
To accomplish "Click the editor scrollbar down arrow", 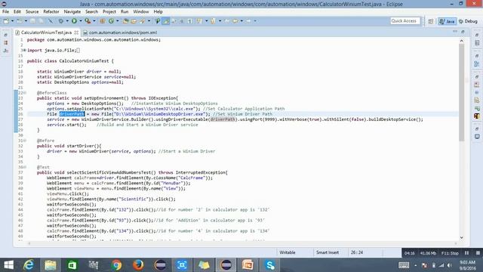I will pos(461,237).
